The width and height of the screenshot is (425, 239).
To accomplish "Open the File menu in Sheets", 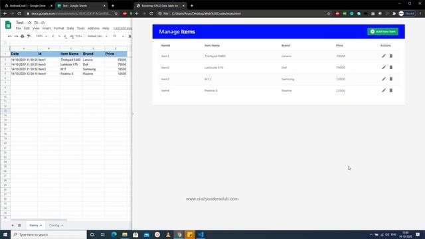I will 18,28.
